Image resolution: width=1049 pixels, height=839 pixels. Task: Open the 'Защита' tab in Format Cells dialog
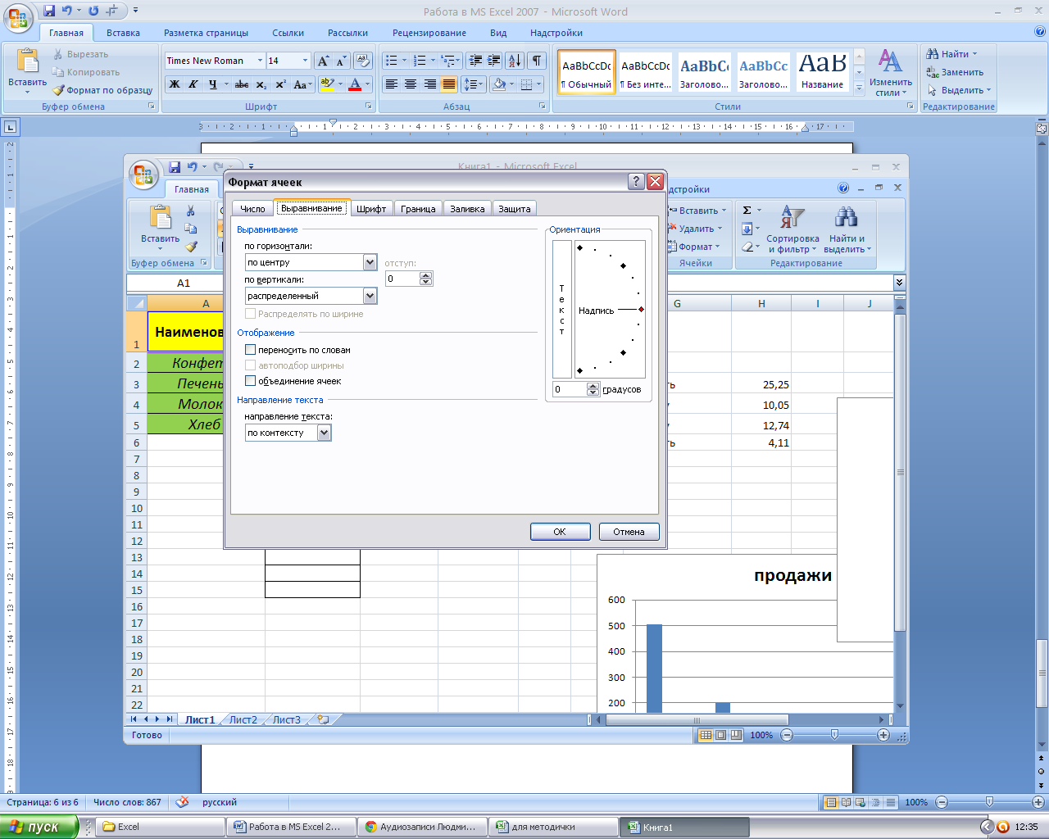pos(515,209)
